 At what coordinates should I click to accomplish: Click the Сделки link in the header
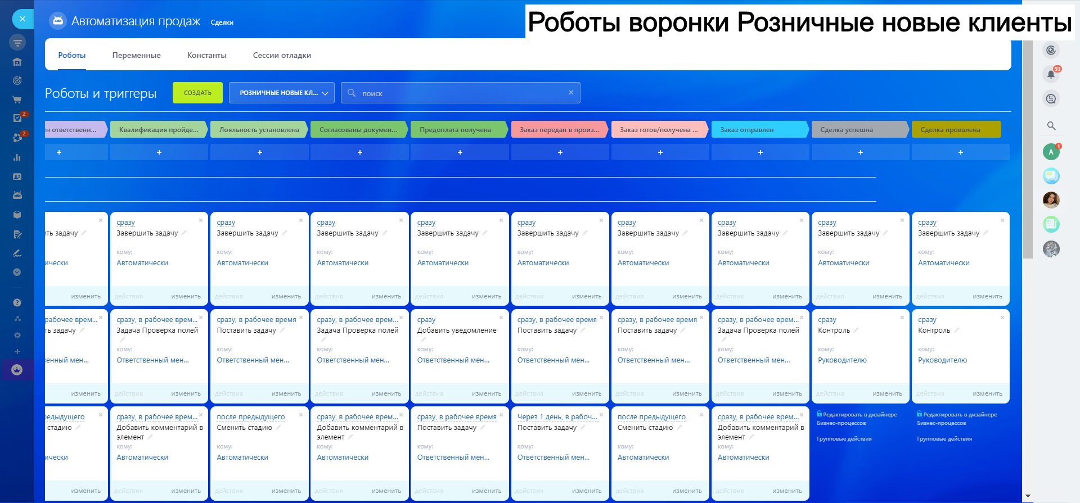click(222, 22)
